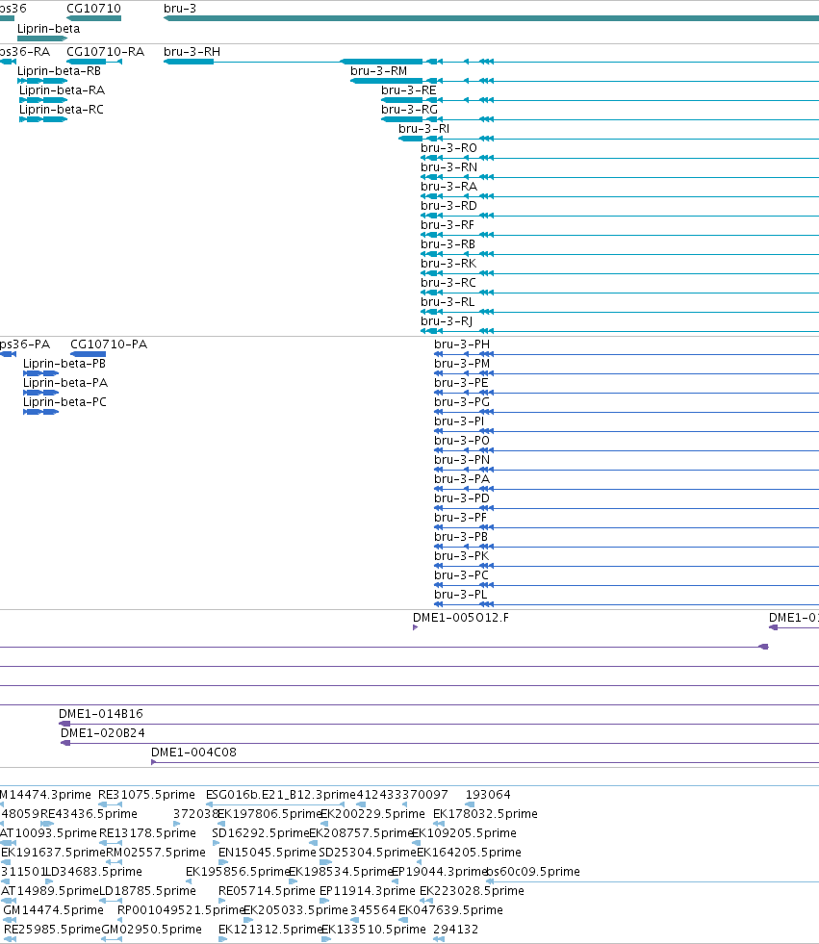Click the bru-3-RE transcript label
This screenshot has width=819, height=944.
409,90
